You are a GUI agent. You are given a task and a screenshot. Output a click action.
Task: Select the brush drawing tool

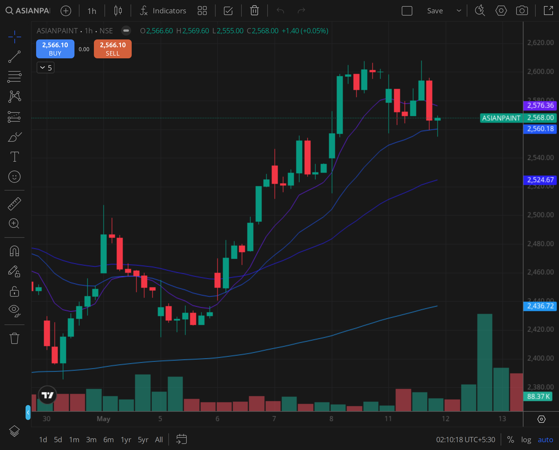click(x=14, y=137)
